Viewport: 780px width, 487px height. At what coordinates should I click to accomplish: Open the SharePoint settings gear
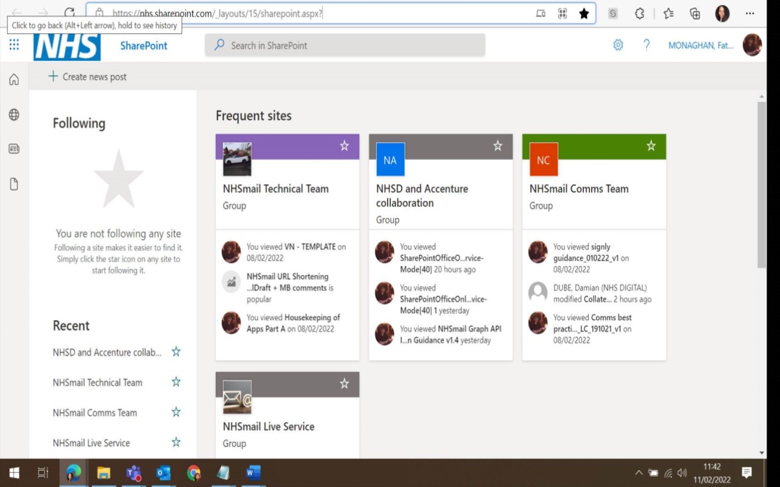pyautogui.click(x=618, y=45)
